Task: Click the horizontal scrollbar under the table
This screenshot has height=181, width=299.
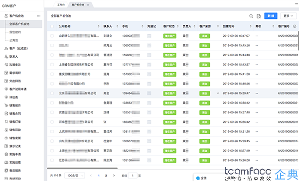Action: pyautogui.click(x=82, y=168)
